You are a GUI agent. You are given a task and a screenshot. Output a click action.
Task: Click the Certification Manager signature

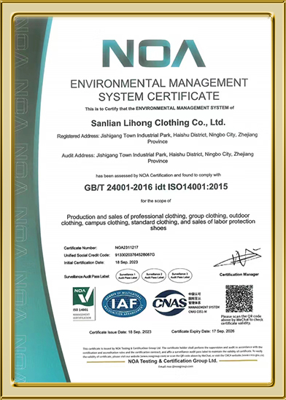[x=238, y=258]
